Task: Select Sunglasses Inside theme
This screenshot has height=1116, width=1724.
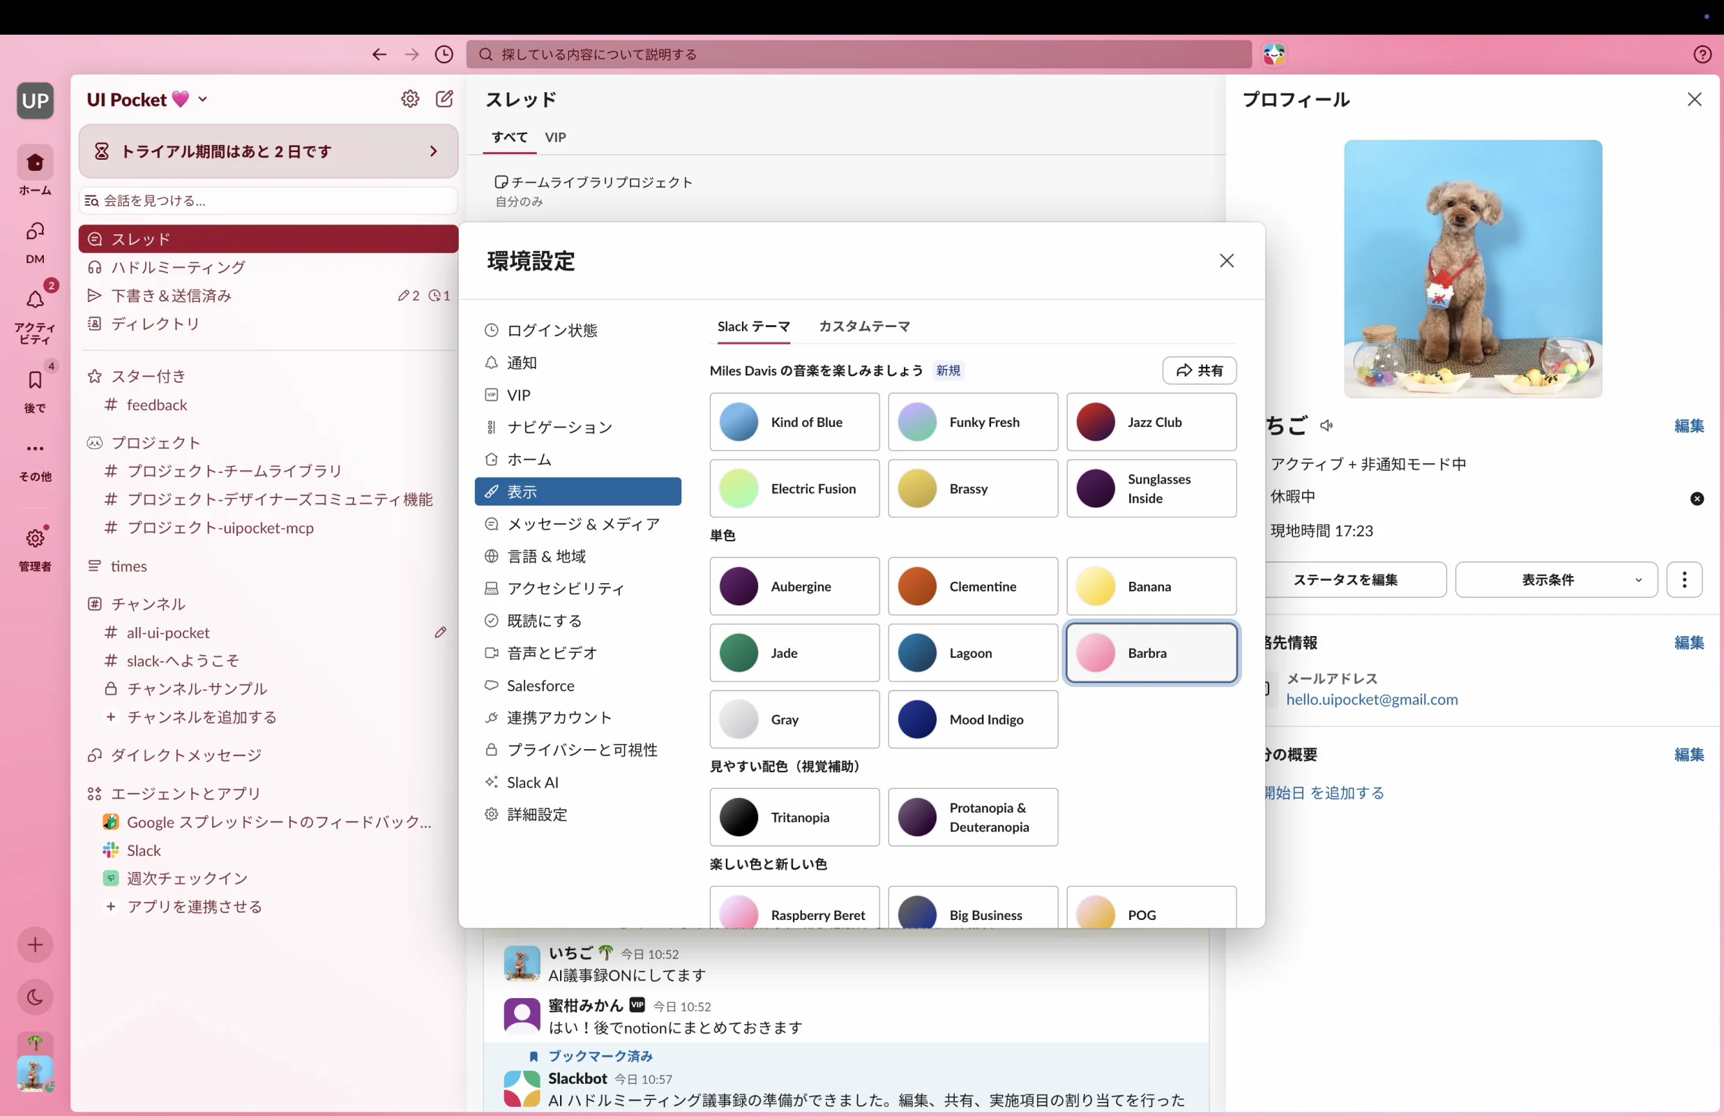Action: click(1151, 488)
